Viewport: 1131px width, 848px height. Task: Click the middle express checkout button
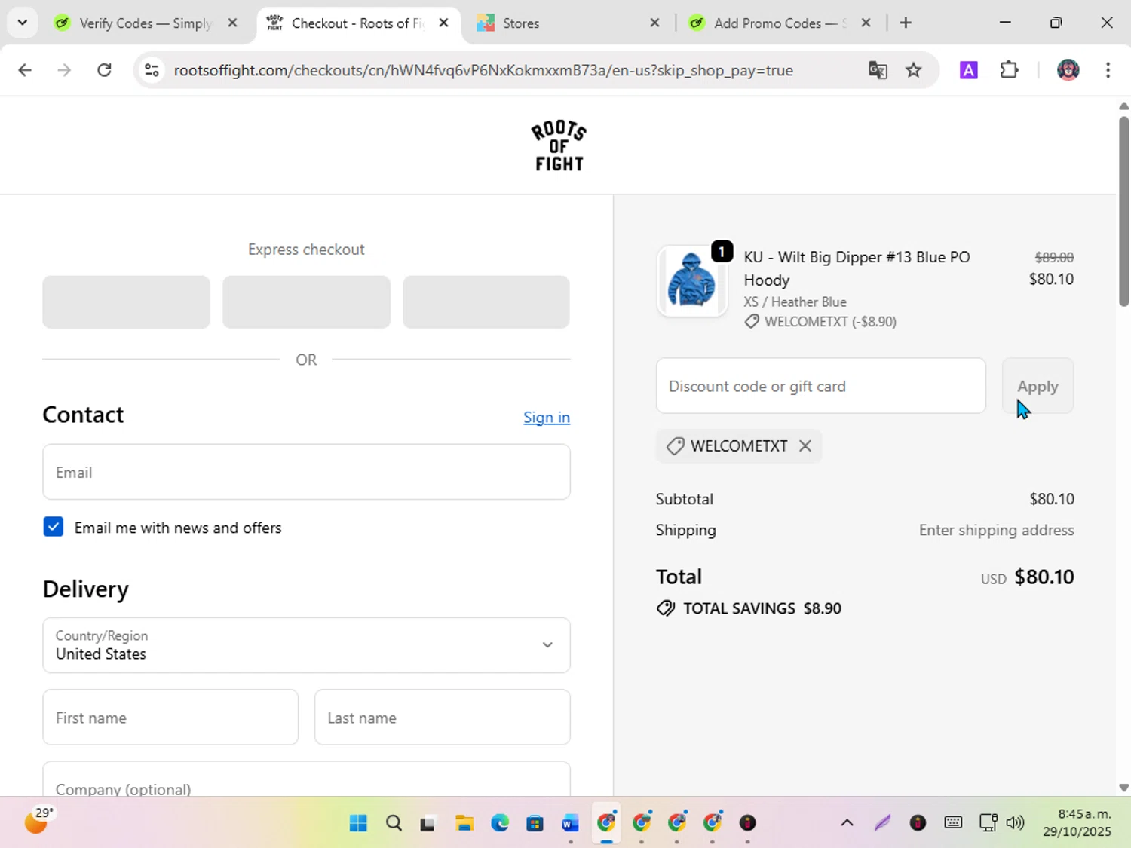[x=306, y=302]
